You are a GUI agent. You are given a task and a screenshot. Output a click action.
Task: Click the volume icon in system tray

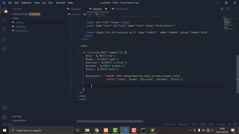[212, 130]
